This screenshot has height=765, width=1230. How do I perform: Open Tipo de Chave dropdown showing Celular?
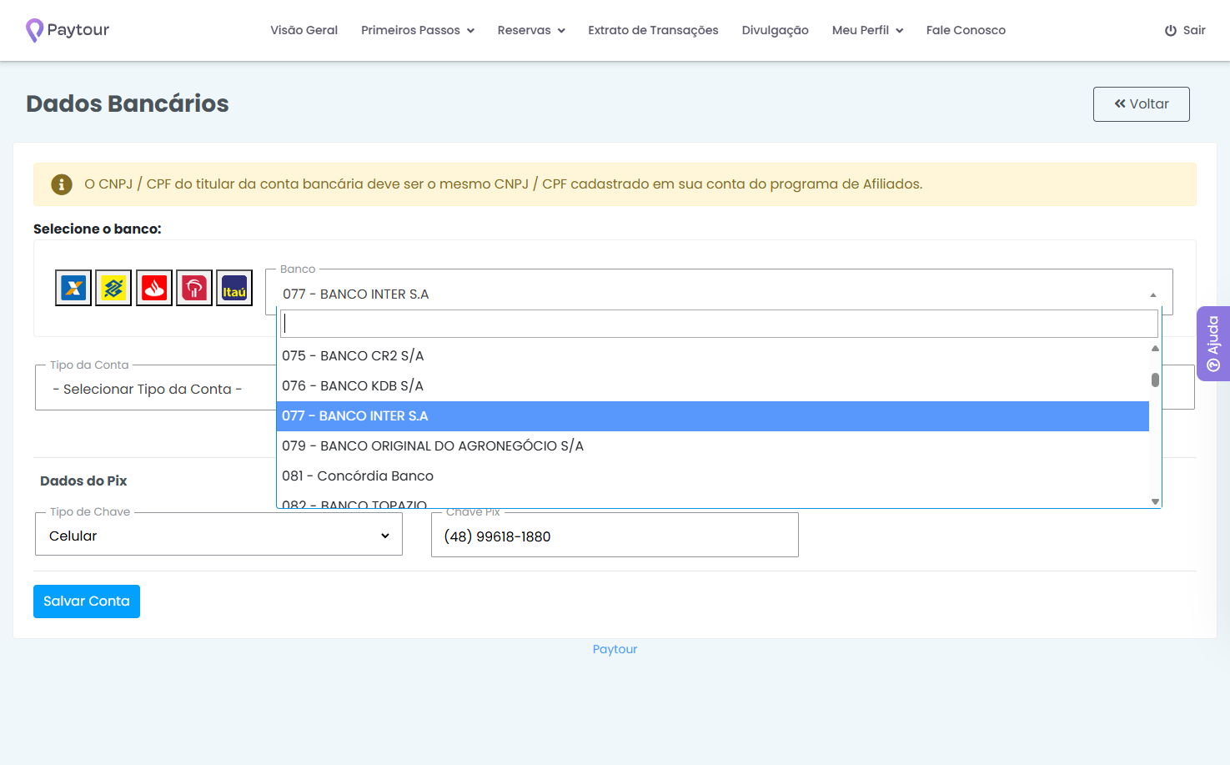(x=218, y=536)
